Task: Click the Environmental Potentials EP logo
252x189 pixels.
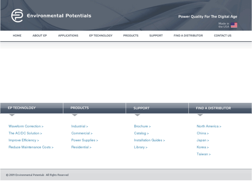Action: [x=17, y=16]
